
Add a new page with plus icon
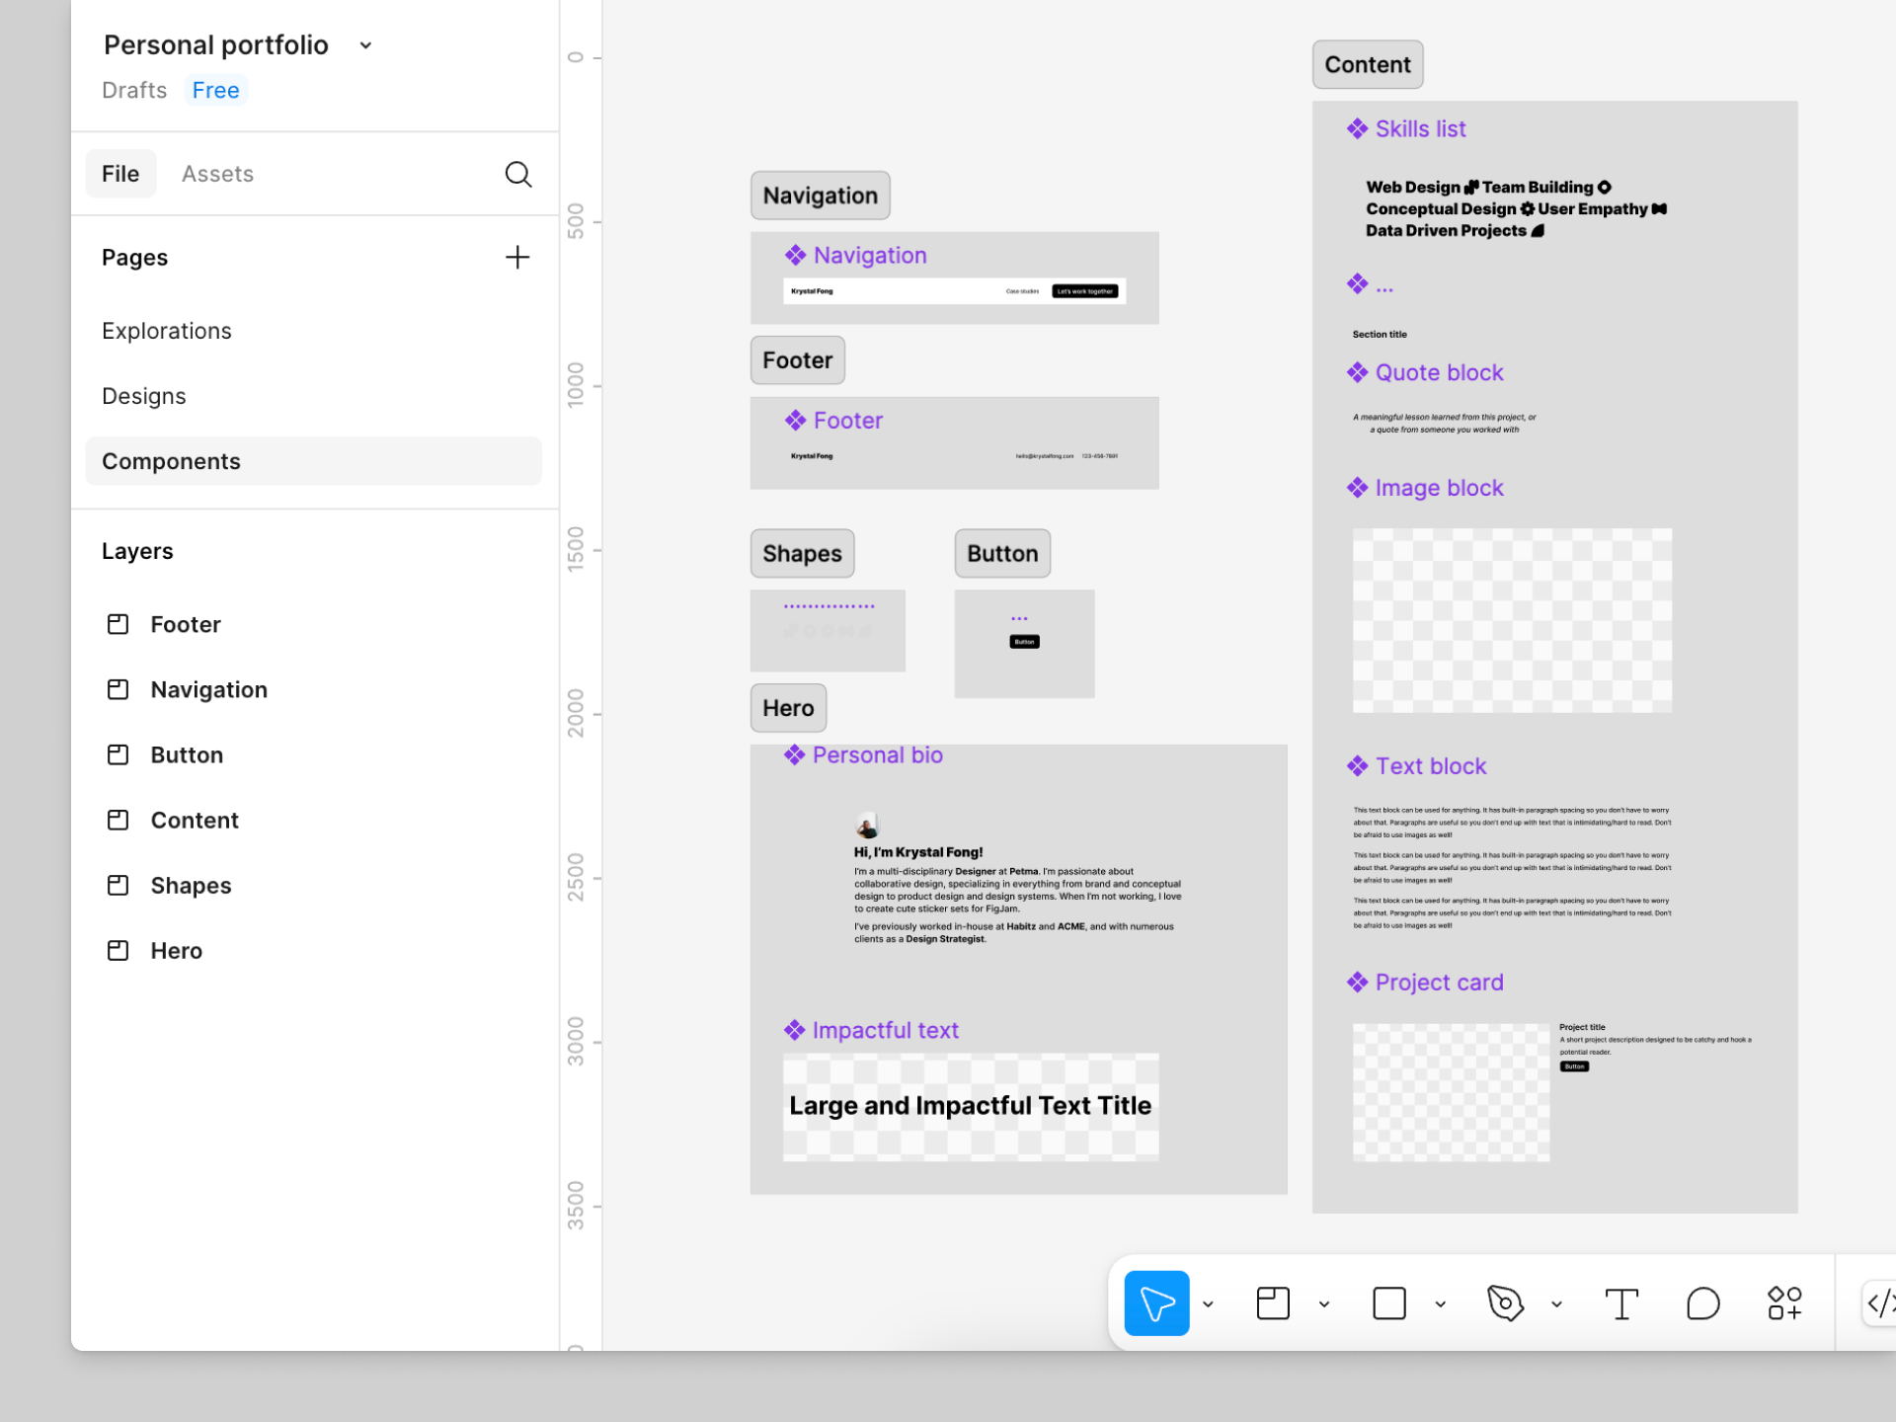pyautogui.click(x=517, y=258)
